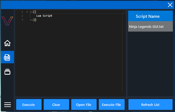Viewport: 175px width, 112px height.
Task: Clear the script editor contents
Action: coord(56,105)
